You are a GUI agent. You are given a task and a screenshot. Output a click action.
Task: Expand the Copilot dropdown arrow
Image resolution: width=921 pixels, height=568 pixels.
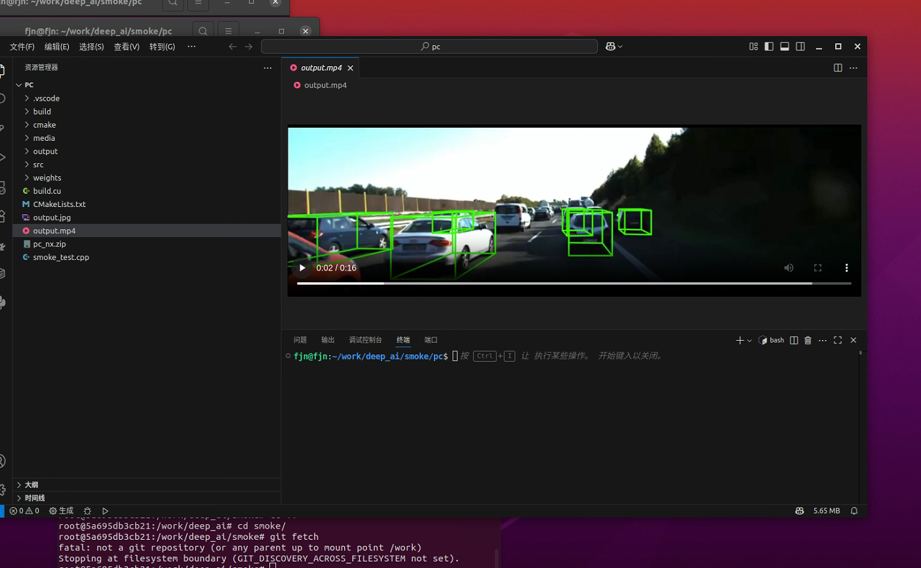pyautogui.click(x=620, y=47)
